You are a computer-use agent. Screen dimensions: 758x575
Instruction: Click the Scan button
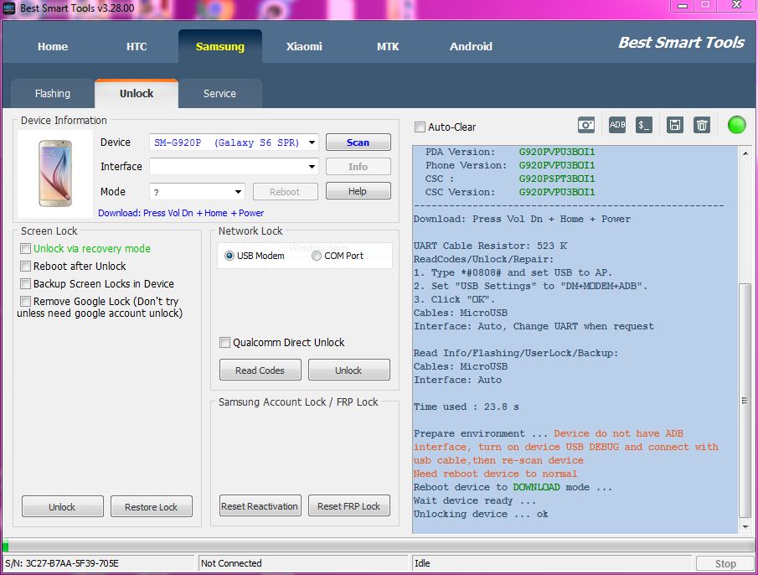coord(358,142)
